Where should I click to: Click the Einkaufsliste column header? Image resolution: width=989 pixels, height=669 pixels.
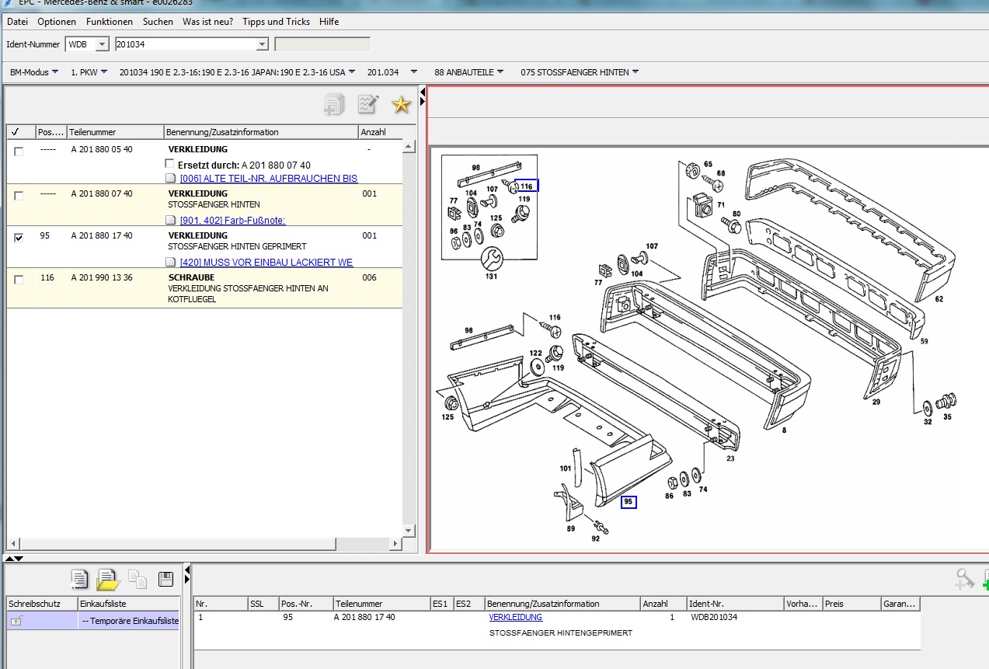pos(127,604)
